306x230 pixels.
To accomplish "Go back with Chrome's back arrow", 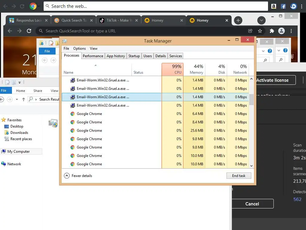I will [10, 31].
